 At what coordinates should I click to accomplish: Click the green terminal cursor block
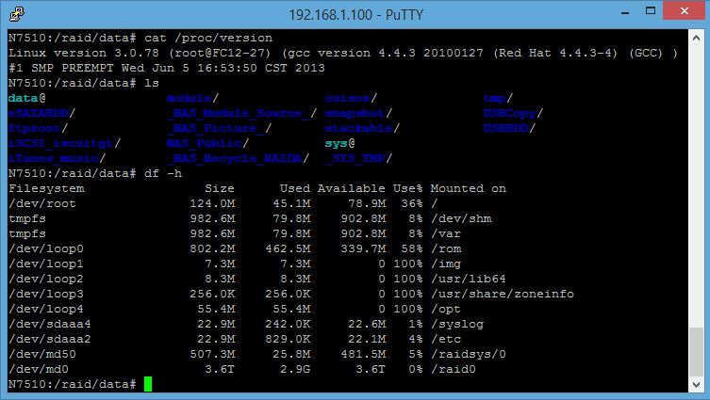(x=148, y=384)
